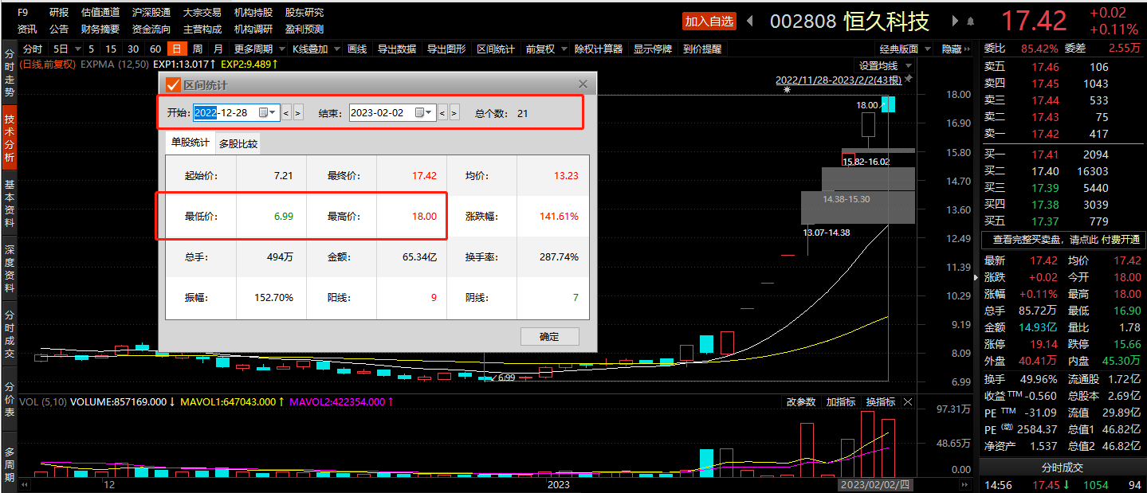Expand the 更多周期 dropdown
Image resolution: width=1147 pixels, height=493 pixels.
[258, 49]
